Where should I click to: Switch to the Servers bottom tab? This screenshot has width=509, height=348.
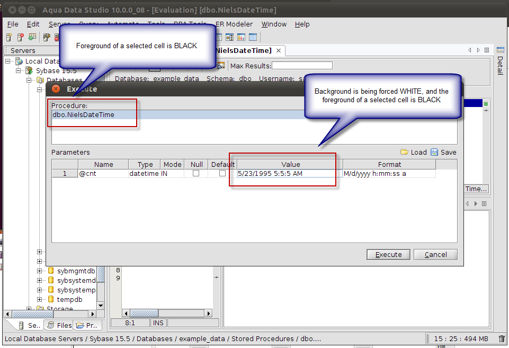[29, 325]
